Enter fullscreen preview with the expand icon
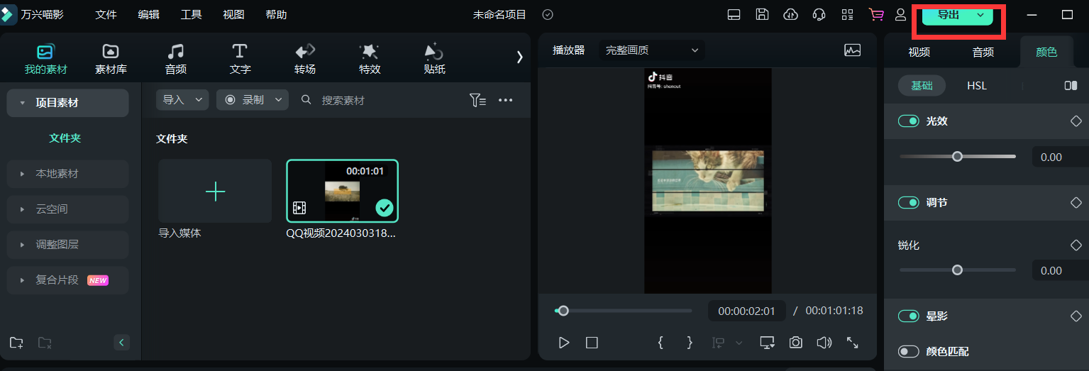The width and height of the screenshot is (1089, 371). point(853,343)
